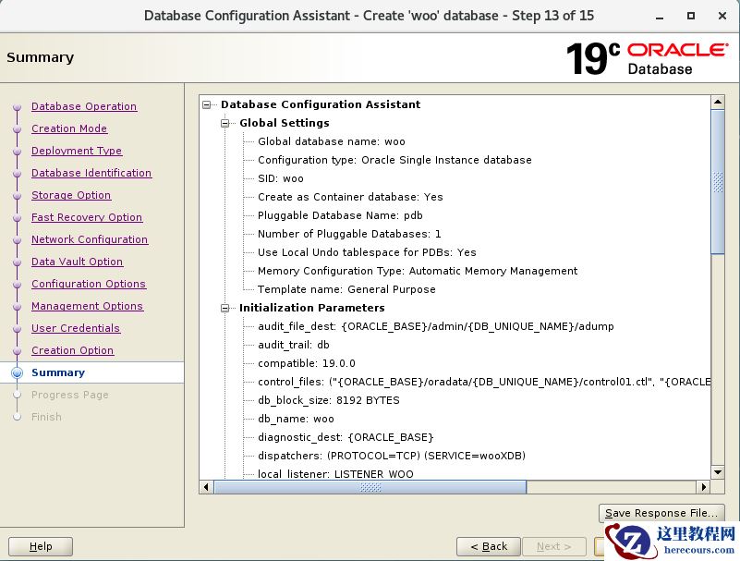
Task: Jump to Deployment Type step
Action: [77, 151]
